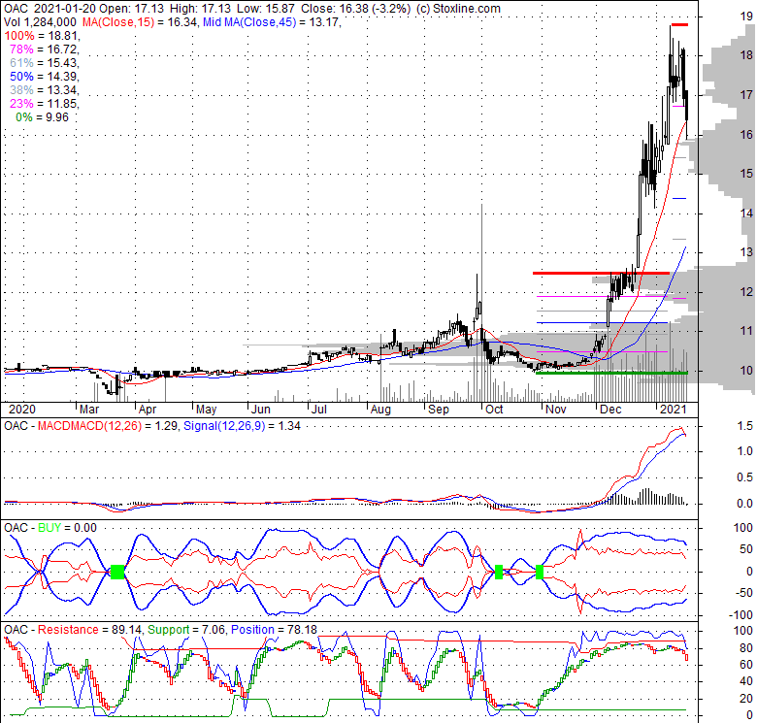This screenshot has width=757, height=723.
Task: Click the 'Aug' label on the time axis
Action: tap(380, 410)
